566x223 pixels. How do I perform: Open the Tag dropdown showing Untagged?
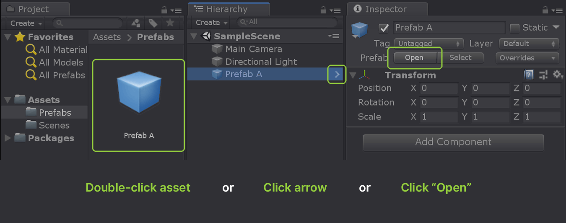pos(428,44)
